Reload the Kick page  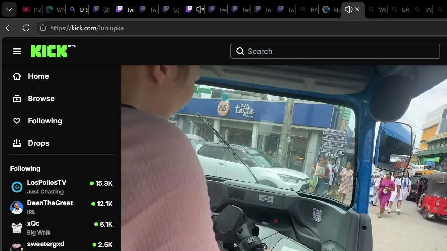tap(26, 28)
